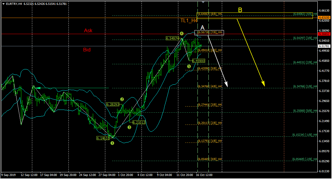The height and width of the screenshot is (179, 332).
Task: Click the '9 Oct 04:00' time axis label
Action: 165,175
